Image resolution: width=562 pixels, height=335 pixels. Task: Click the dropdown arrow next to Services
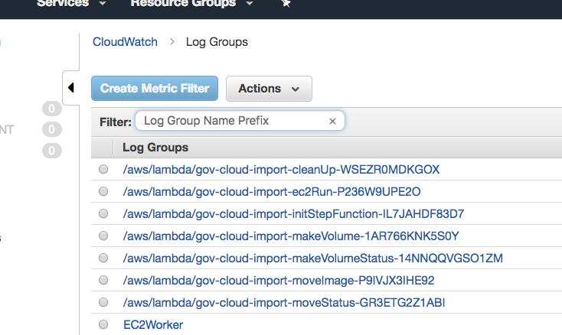tap(103, 4)
